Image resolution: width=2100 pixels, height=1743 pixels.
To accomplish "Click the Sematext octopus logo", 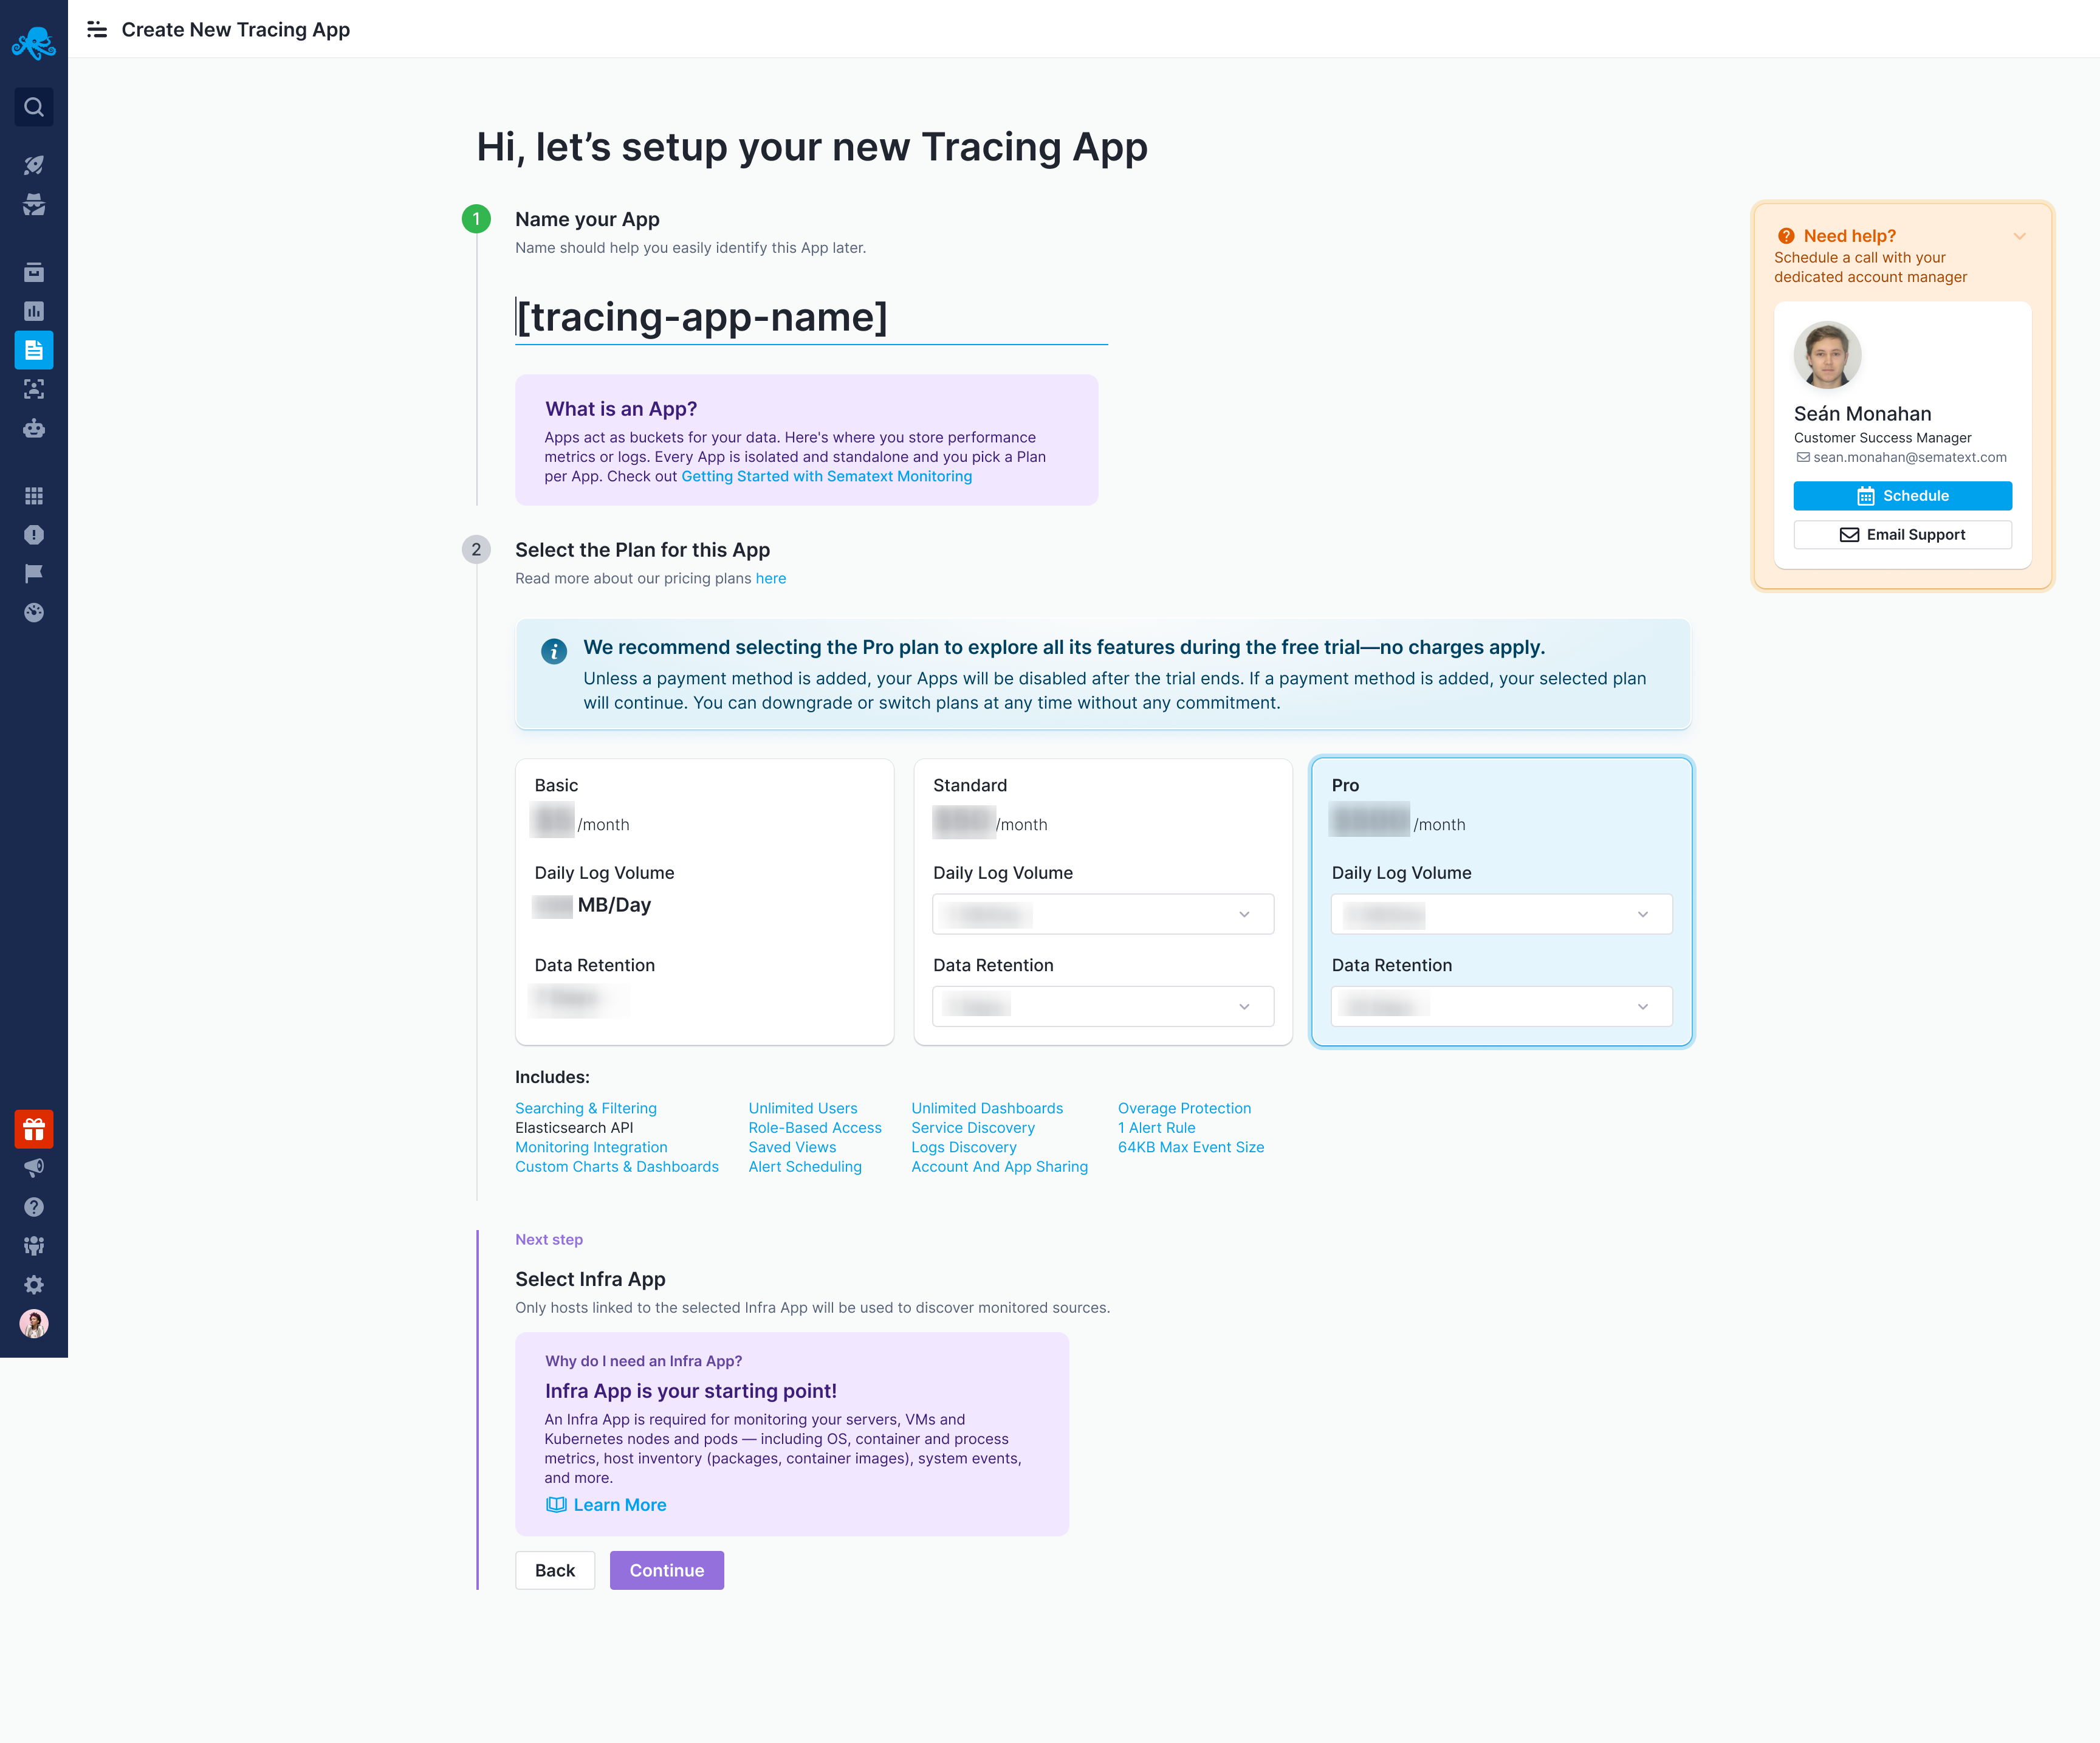I will (x=33, y=43).
